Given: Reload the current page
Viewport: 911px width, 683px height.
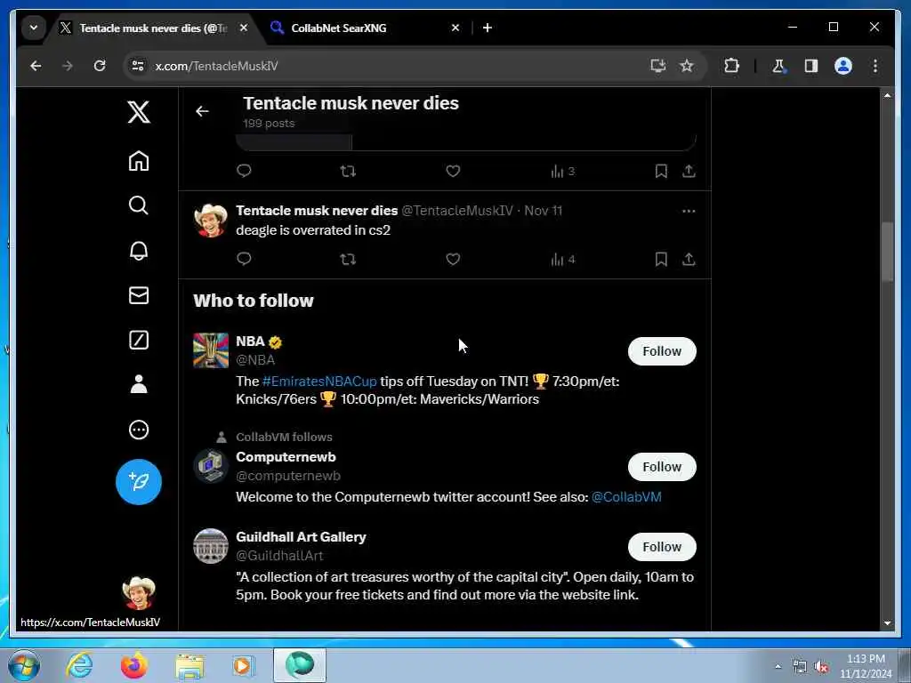Looking at the screenshot, I should [100, 66].
